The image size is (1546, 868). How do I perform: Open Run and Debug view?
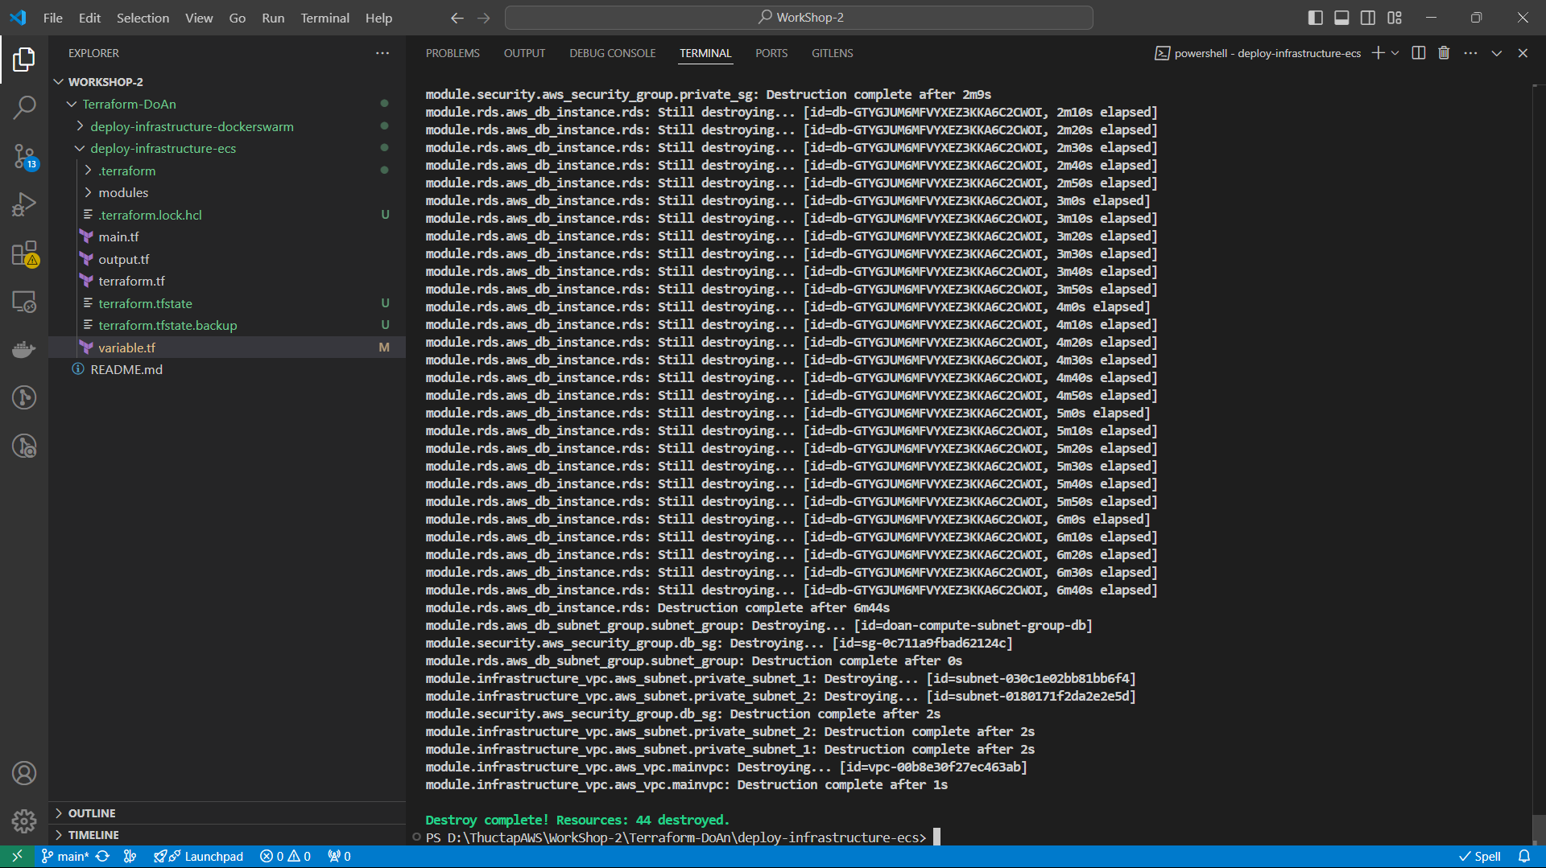pos(24,204)
